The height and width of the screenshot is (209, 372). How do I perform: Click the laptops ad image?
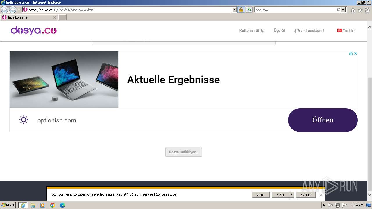click(x=64, y=80)
